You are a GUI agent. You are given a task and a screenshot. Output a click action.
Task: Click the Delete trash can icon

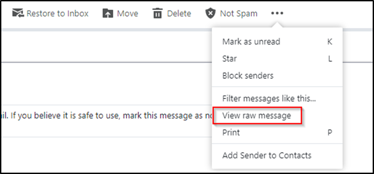click(157, 13)
